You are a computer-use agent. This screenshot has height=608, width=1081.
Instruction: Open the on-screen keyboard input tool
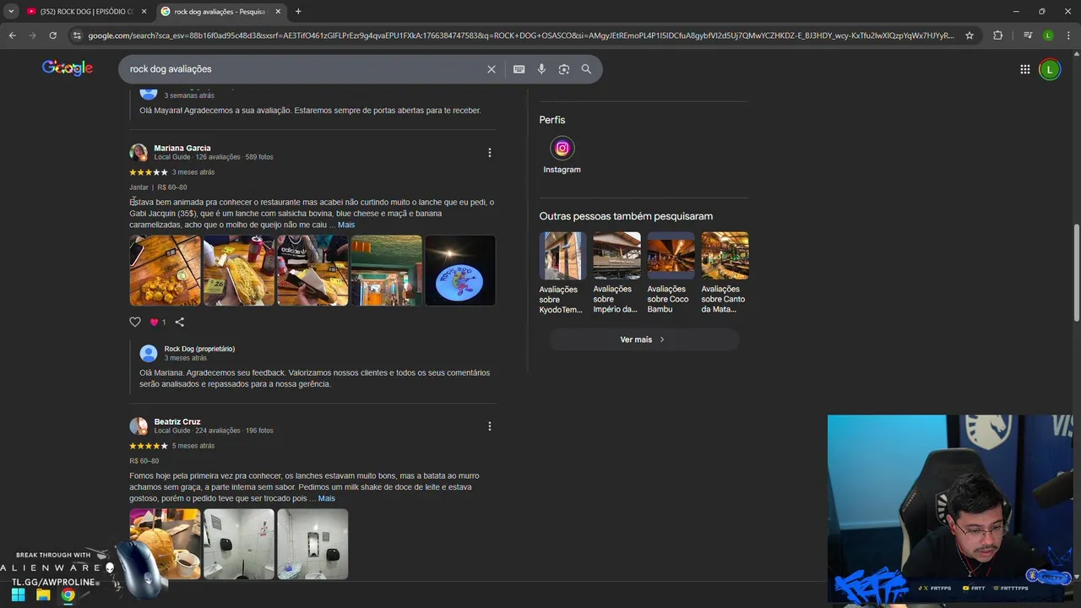519,69
